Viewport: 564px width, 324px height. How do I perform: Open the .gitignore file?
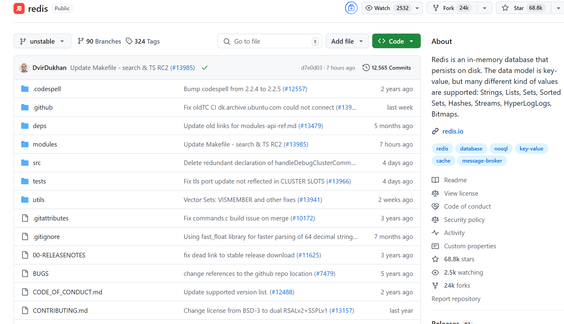(x=46, y=237)
